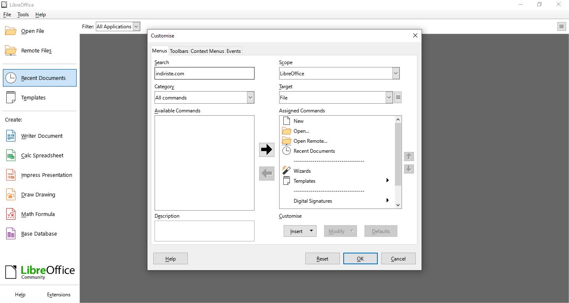Switch to the Toolbars tab
This screenshot has height=303, width=569.
pyautogui.click(x=179, y=51)
